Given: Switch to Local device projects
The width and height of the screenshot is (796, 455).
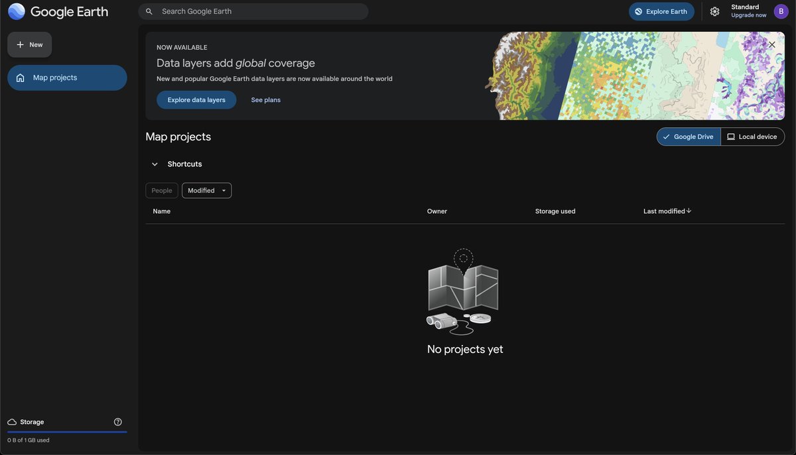Looking at the screenshot, I should tap(752, 136).
